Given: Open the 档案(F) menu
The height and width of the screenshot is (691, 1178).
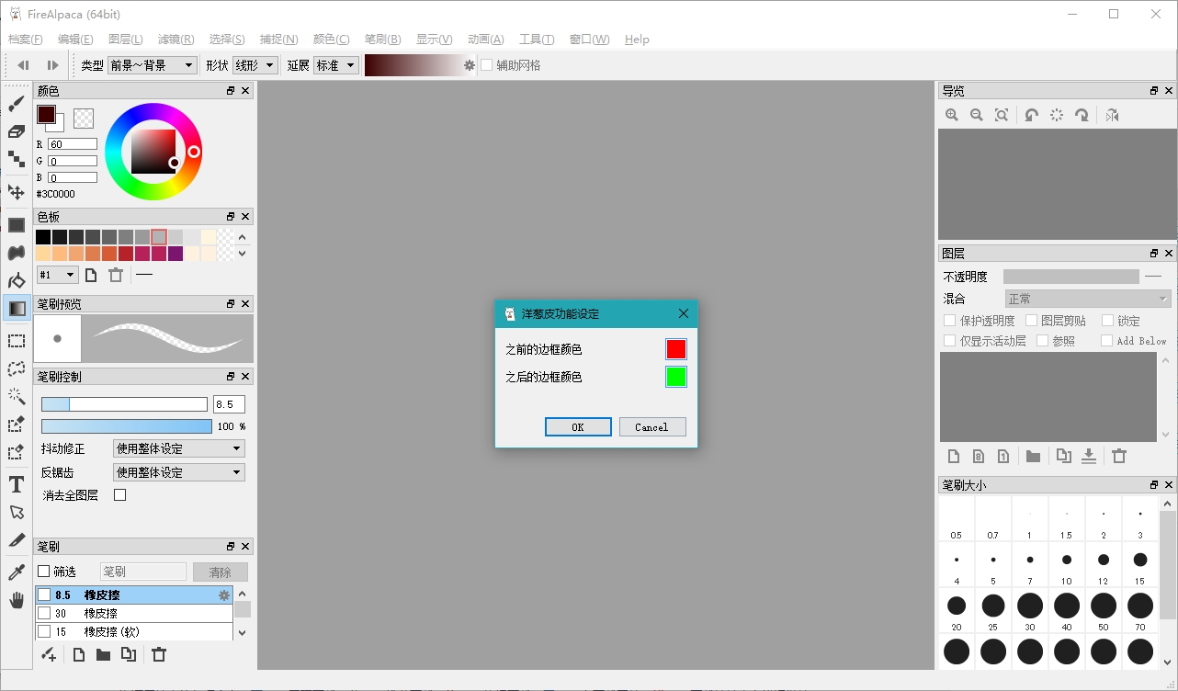Looking at the screenshot, I should [x=26, y=40].
